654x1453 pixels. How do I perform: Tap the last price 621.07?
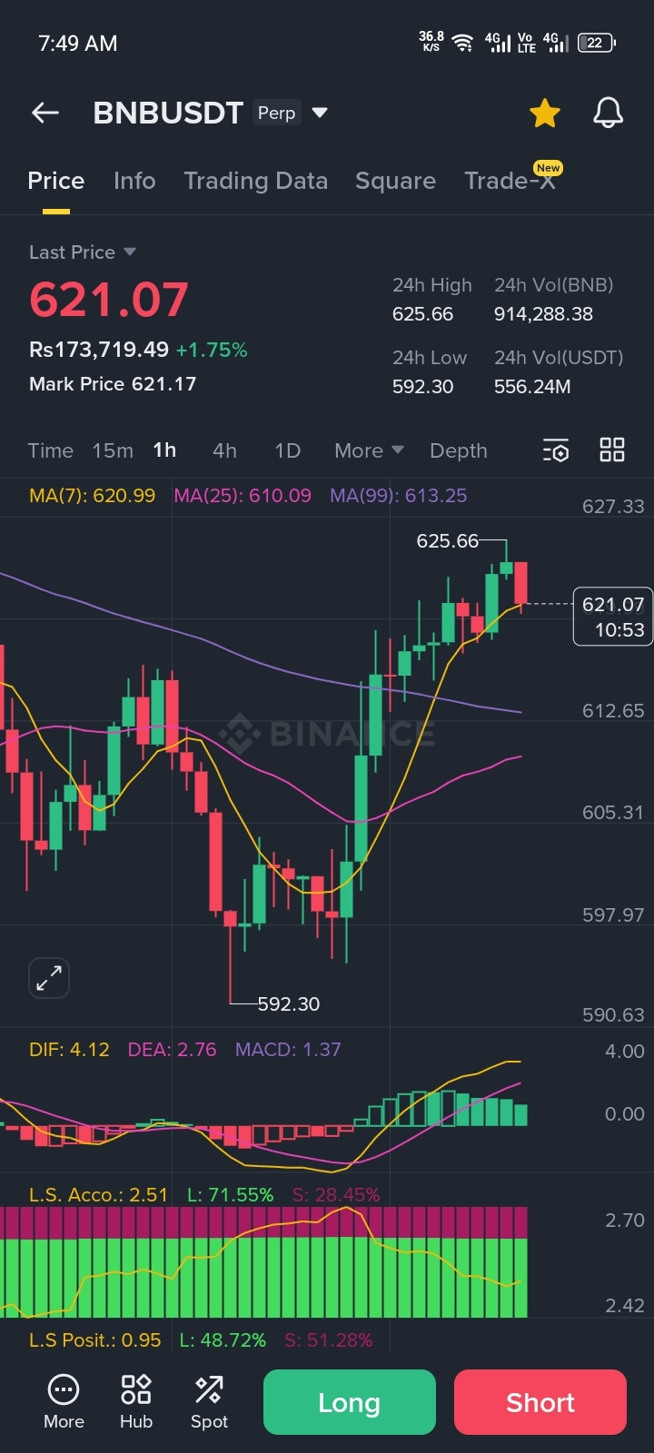pyautogui.click(x=109, y=300)
